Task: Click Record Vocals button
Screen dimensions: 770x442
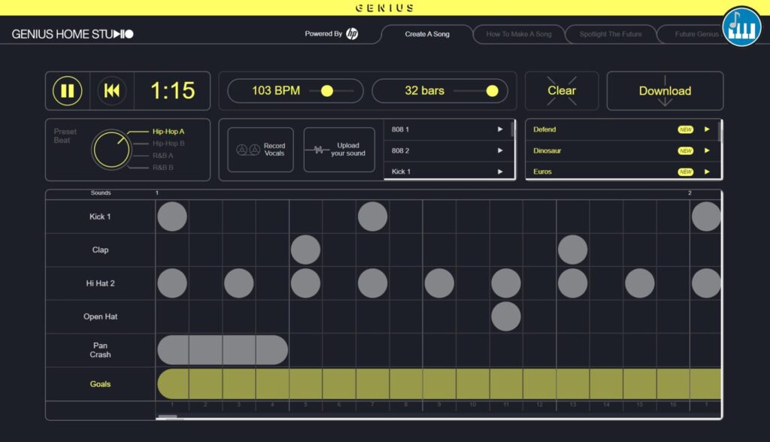Action: [260, 150]
